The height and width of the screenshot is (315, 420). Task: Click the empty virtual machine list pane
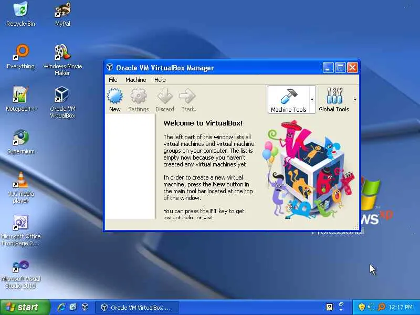pos(130,166)
